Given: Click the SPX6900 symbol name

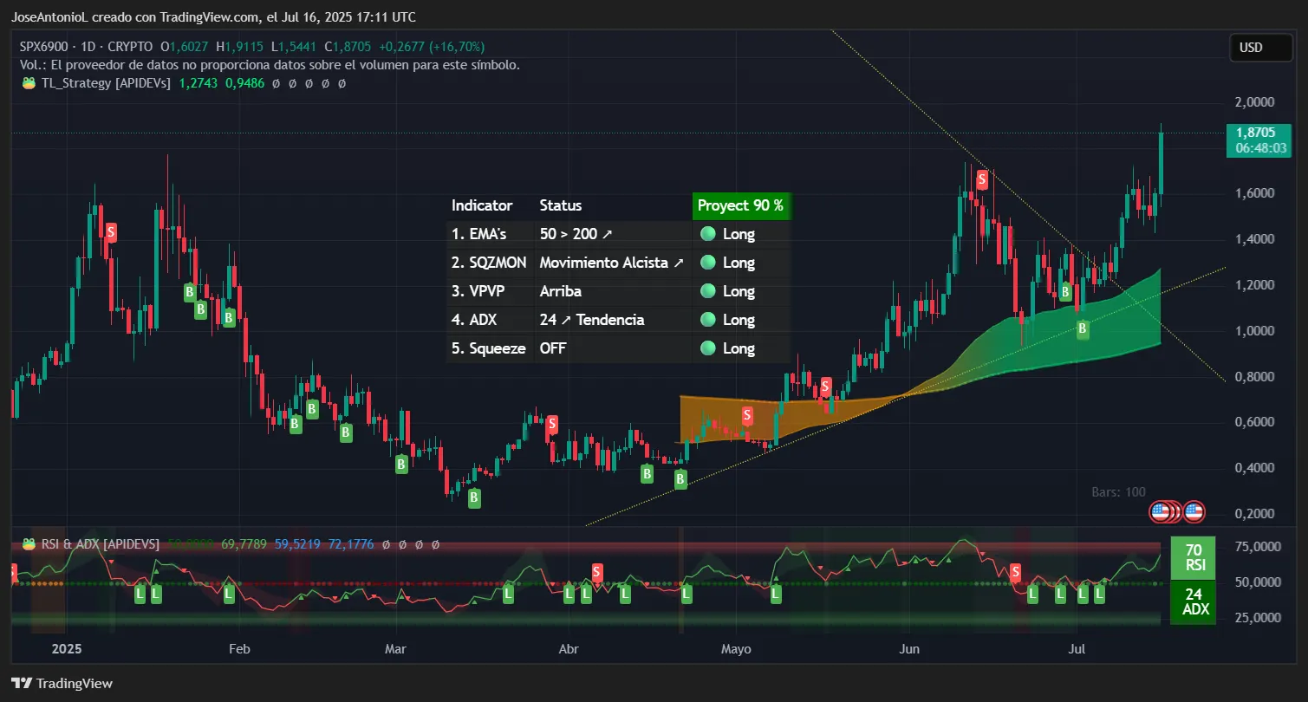Looking at the screenshot, I should (x=42, y=47).
